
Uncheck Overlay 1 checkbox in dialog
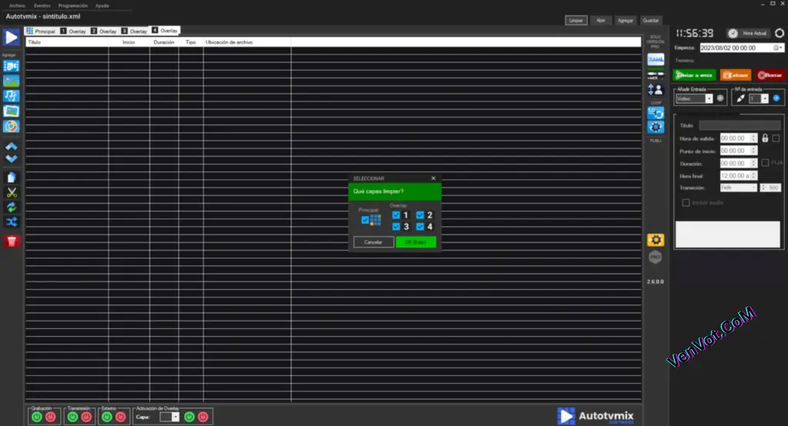pos(396,215)
